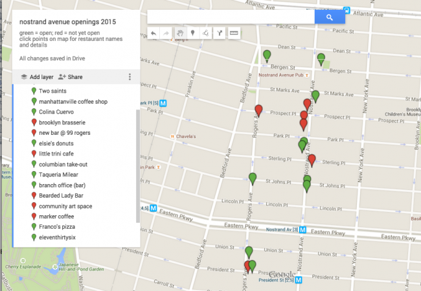
Task: Open the three-dot map options menu
Action: (130, 77)
